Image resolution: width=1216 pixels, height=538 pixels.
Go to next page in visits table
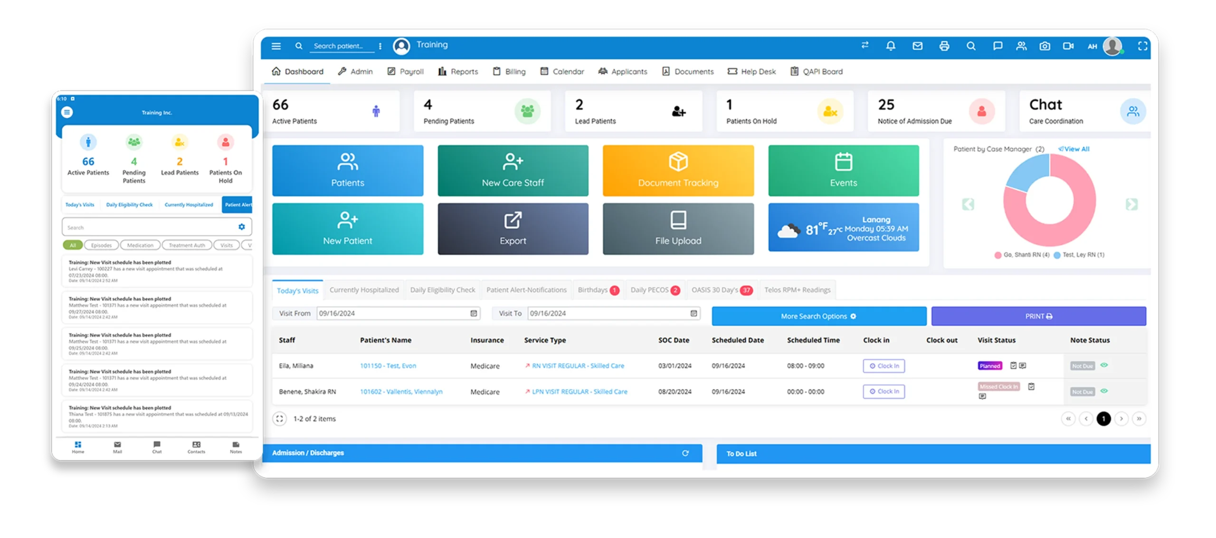1121,419
